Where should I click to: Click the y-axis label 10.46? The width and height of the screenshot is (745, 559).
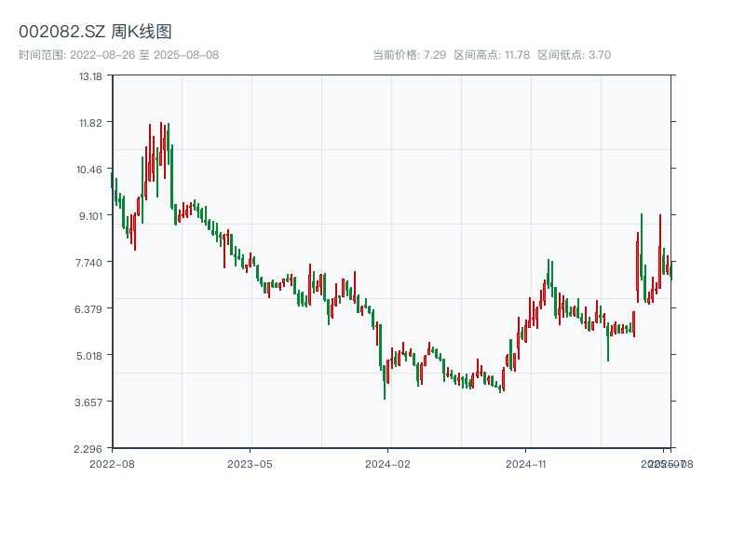click(x=89, y=170)
